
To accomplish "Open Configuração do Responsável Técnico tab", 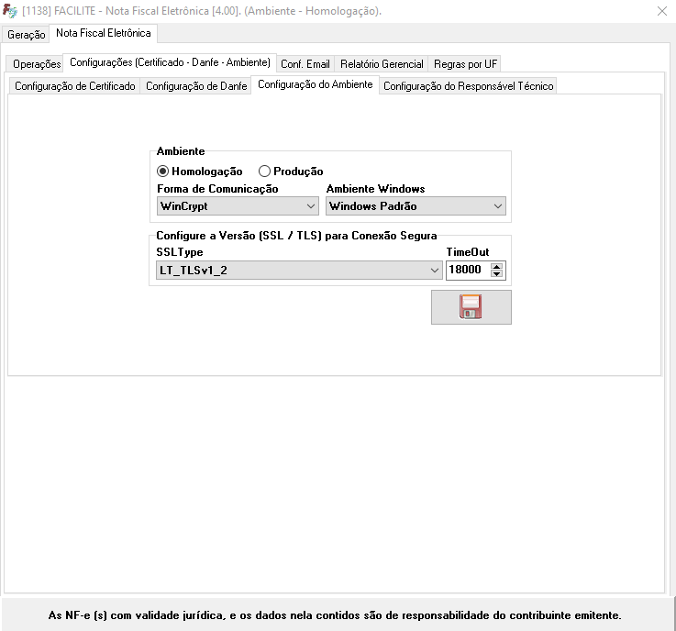I will tap(468, 86).
